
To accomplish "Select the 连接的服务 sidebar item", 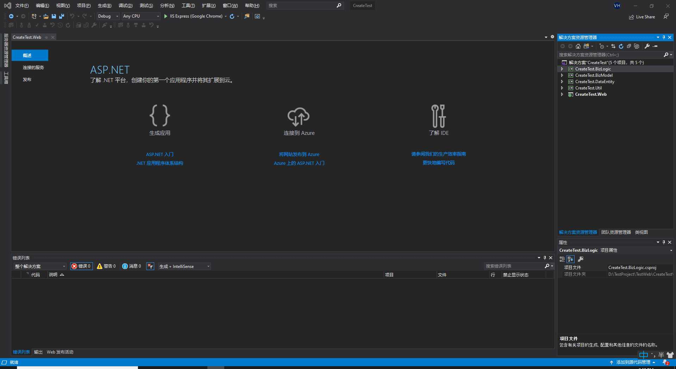I will [33, 68].
